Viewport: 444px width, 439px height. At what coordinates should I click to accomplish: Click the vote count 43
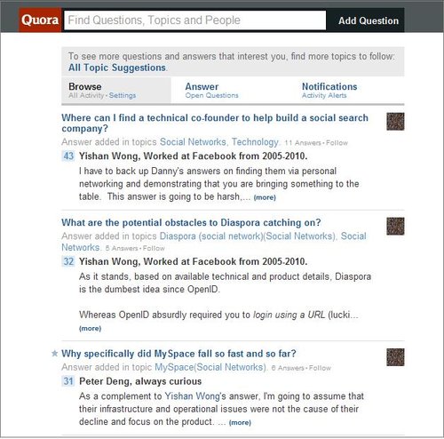pos(68,156)
